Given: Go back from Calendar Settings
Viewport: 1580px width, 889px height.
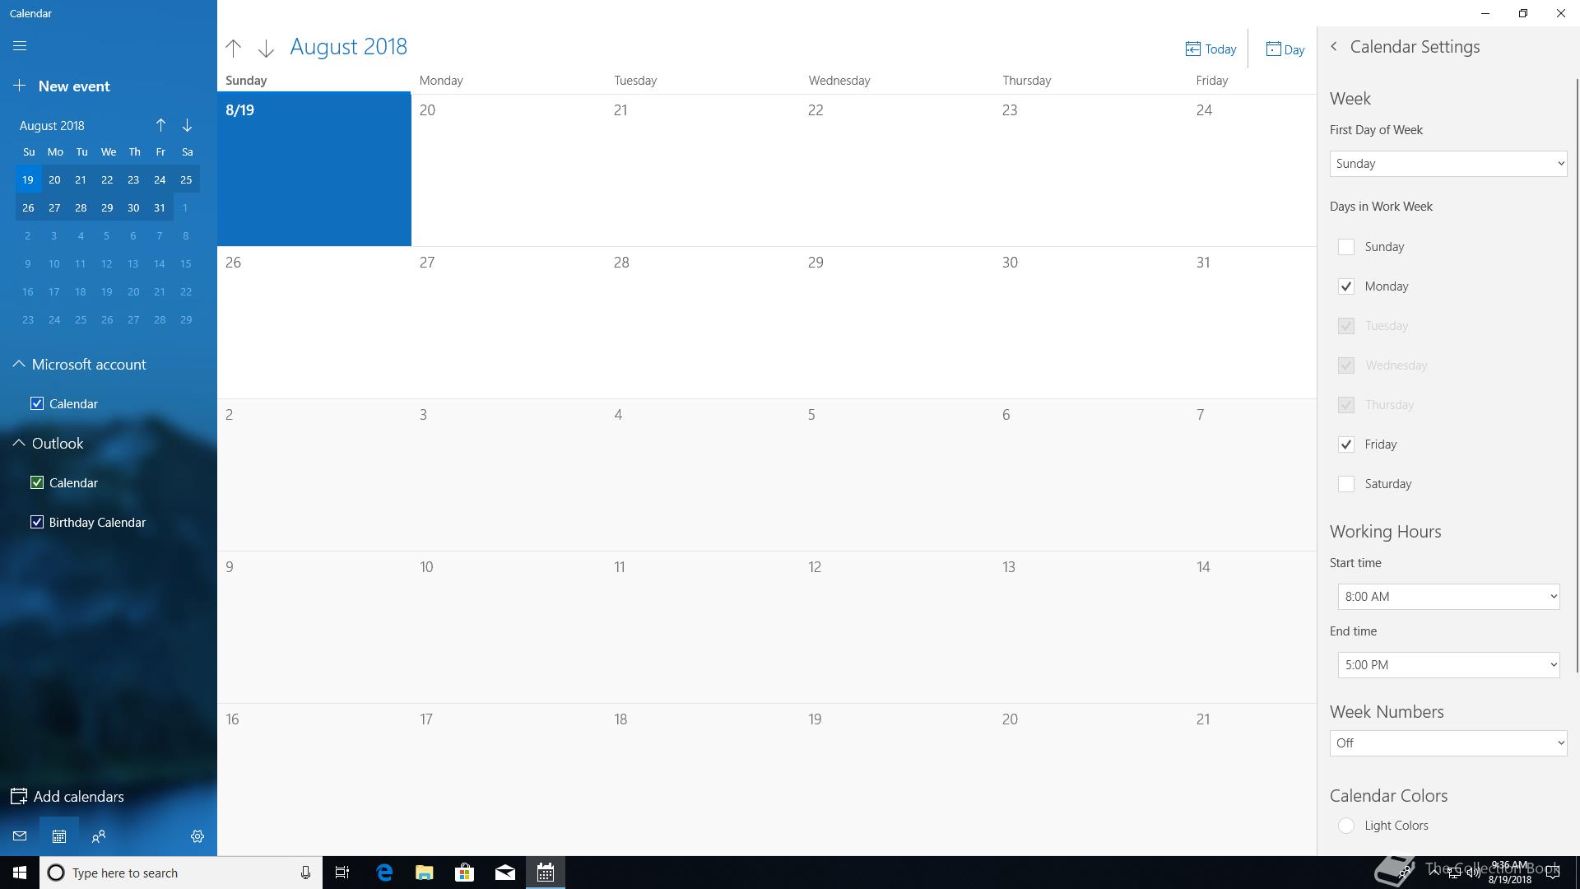Looking at the screenshot, I should coord(1334,47).
